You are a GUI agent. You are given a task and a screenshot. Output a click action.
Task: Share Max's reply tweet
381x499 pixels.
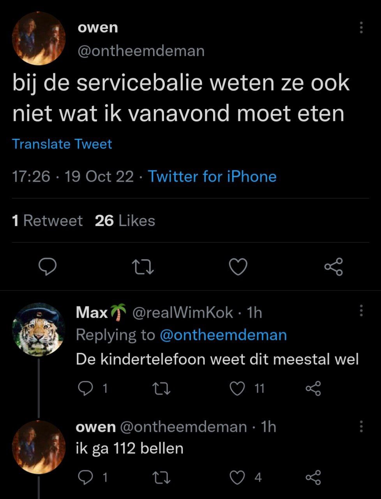(x=313, y=388)
